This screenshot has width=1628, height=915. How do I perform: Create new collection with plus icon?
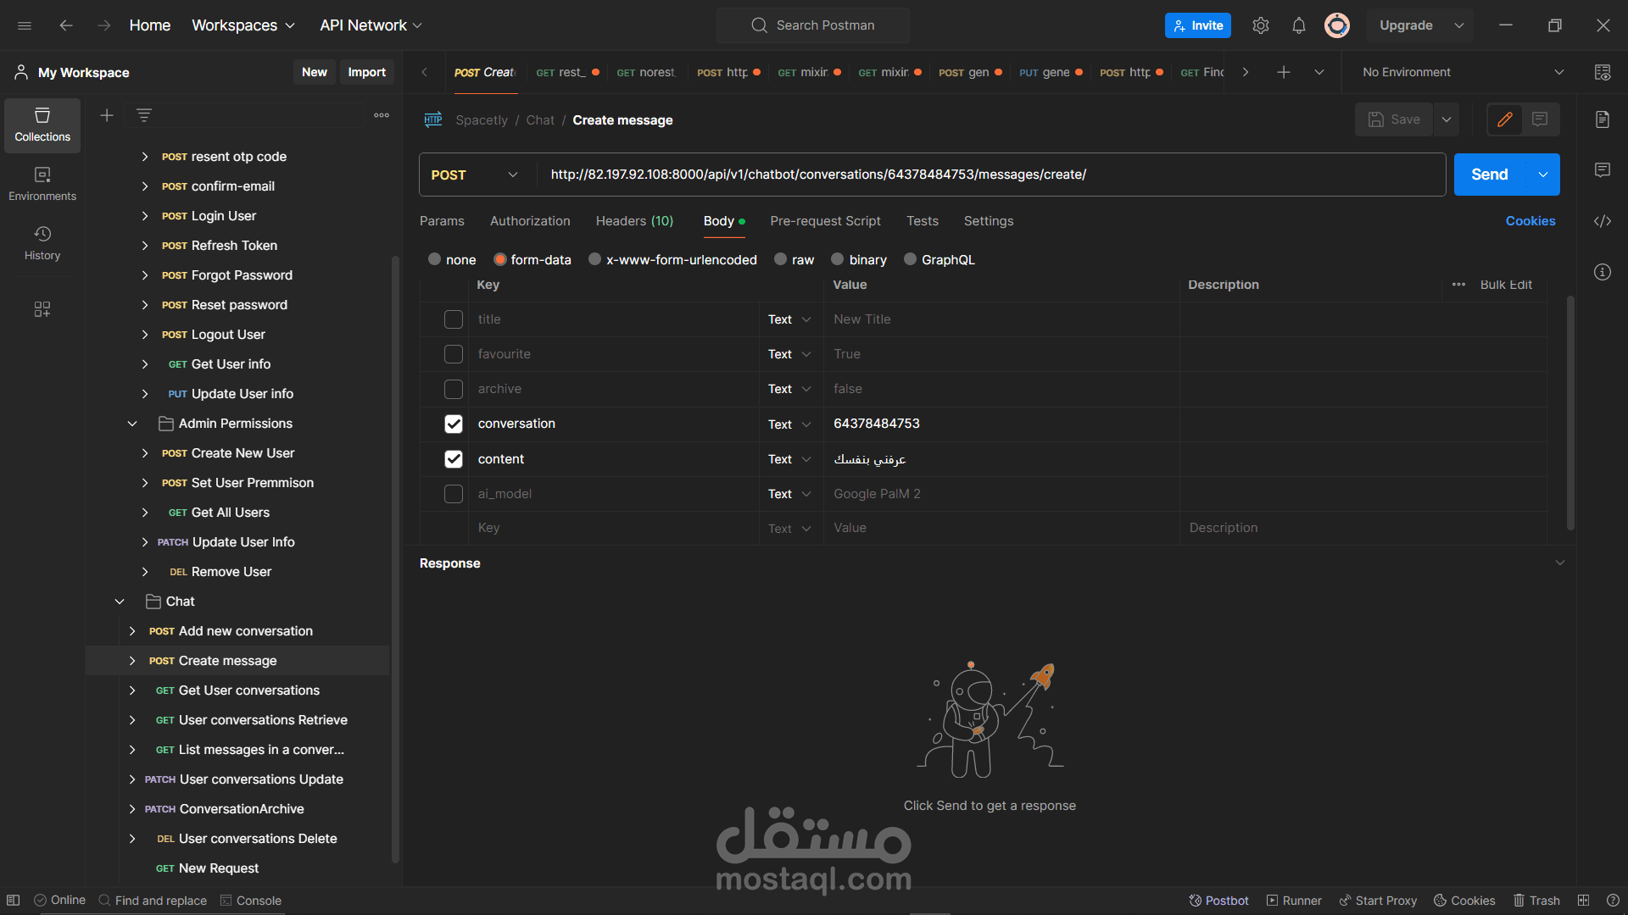(107, 115)
